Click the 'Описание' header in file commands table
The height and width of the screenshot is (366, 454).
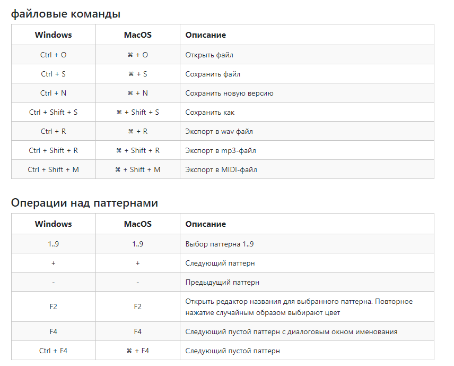click(206, 35)
